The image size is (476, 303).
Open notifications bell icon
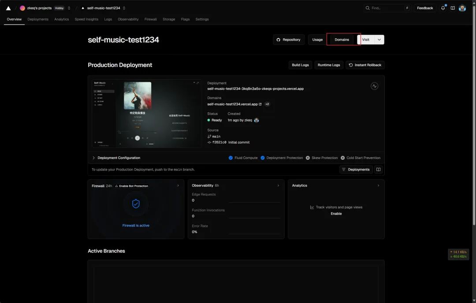pyautogui.click(x=443, y=8)
